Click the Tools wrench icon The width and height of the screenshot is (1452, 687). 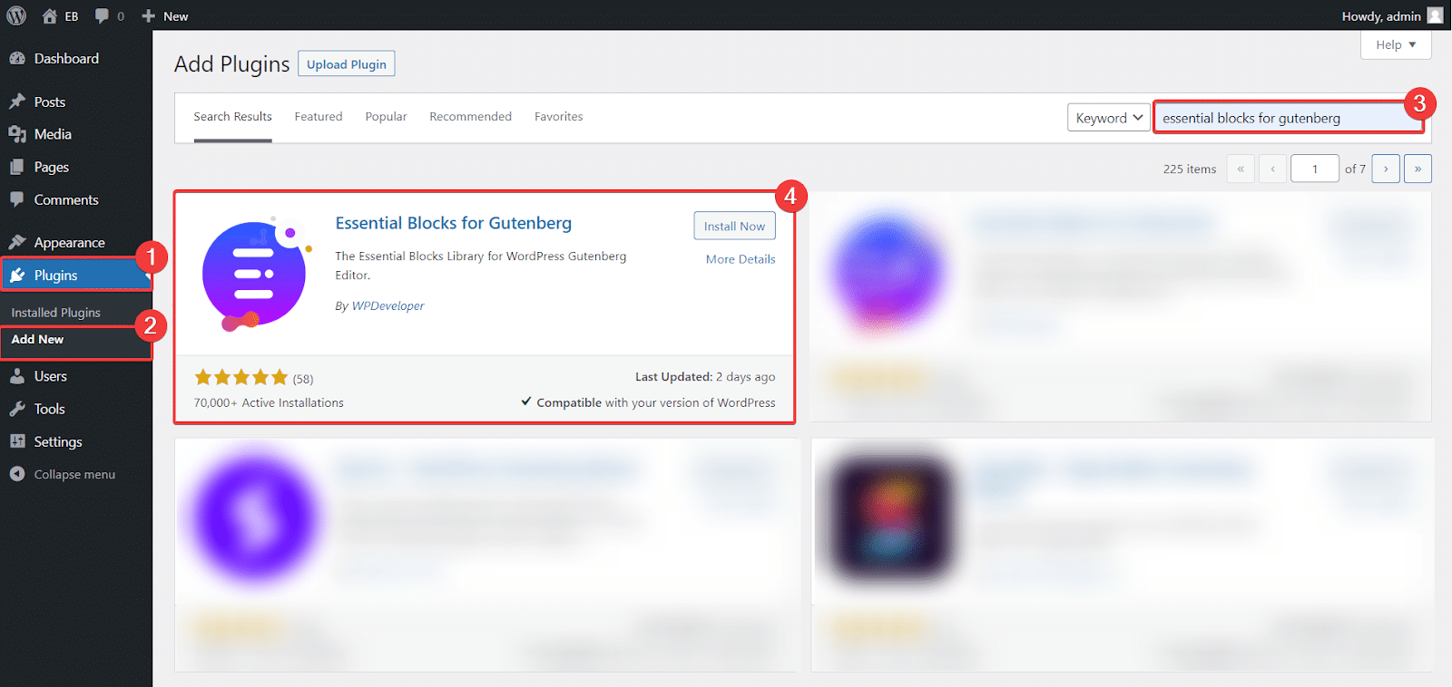(x=17, y=409)
